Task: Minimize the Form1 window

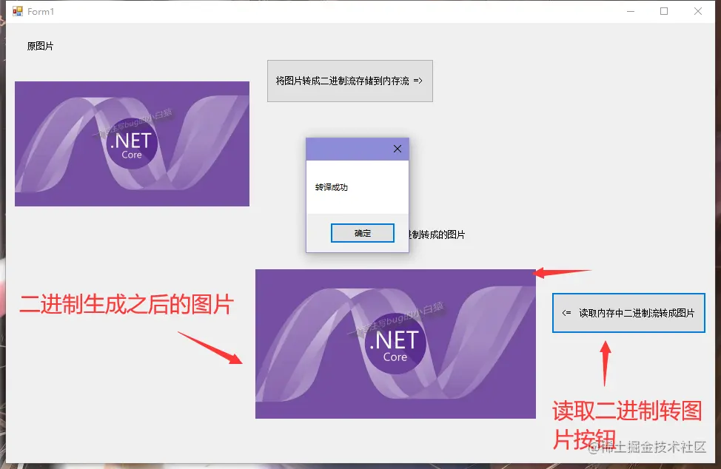Action: pos(631,12)
